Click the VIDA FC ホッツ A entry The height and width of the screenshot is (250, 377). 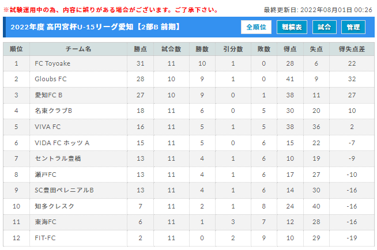point(62,143)
